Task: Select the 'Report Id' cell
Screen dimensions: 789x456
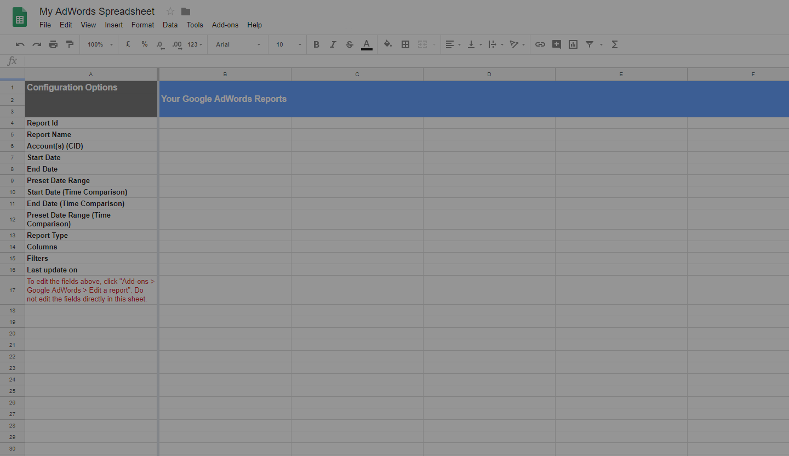Action: click(x=91, y=123)
